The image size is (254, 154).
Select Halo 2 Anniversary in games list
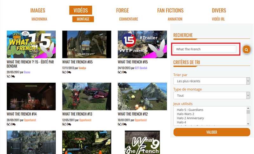click(x=190, y=118)
